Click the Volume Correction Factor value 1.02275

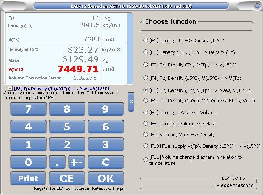click(85, 78)
